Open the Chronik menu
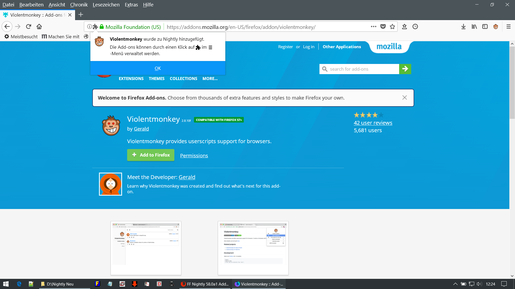The width and height of the screenshot is (515, 289). (x=79, y=5)
